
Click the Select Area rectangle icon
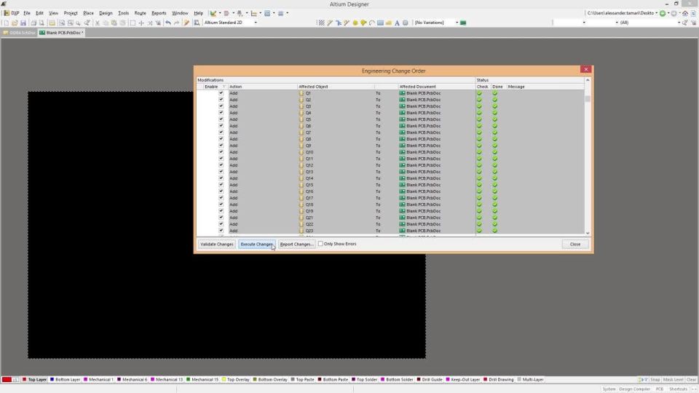point(133,23)
